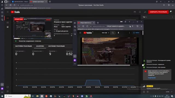175x98 pixels.
Task: Click the Играем в Apex Legends! title
Action: pos(63,22)
